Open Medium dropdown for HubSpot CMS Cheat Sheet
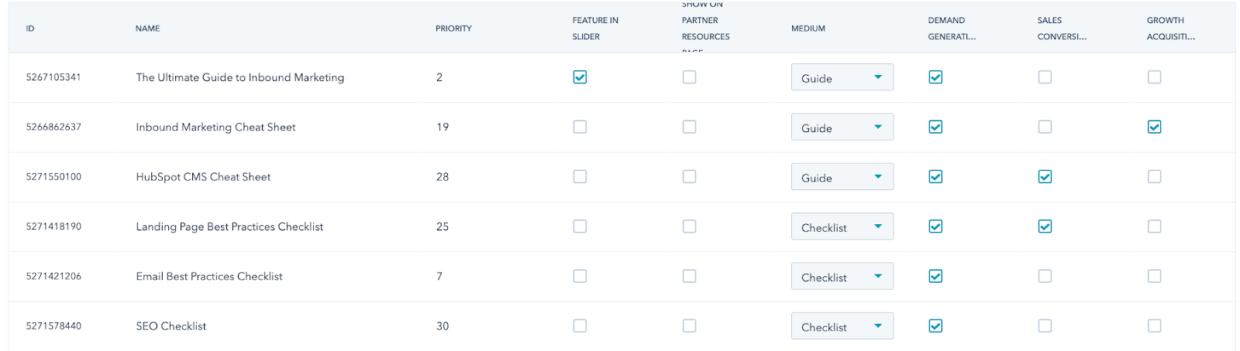 pyautogui.click(x=842, y=177)
